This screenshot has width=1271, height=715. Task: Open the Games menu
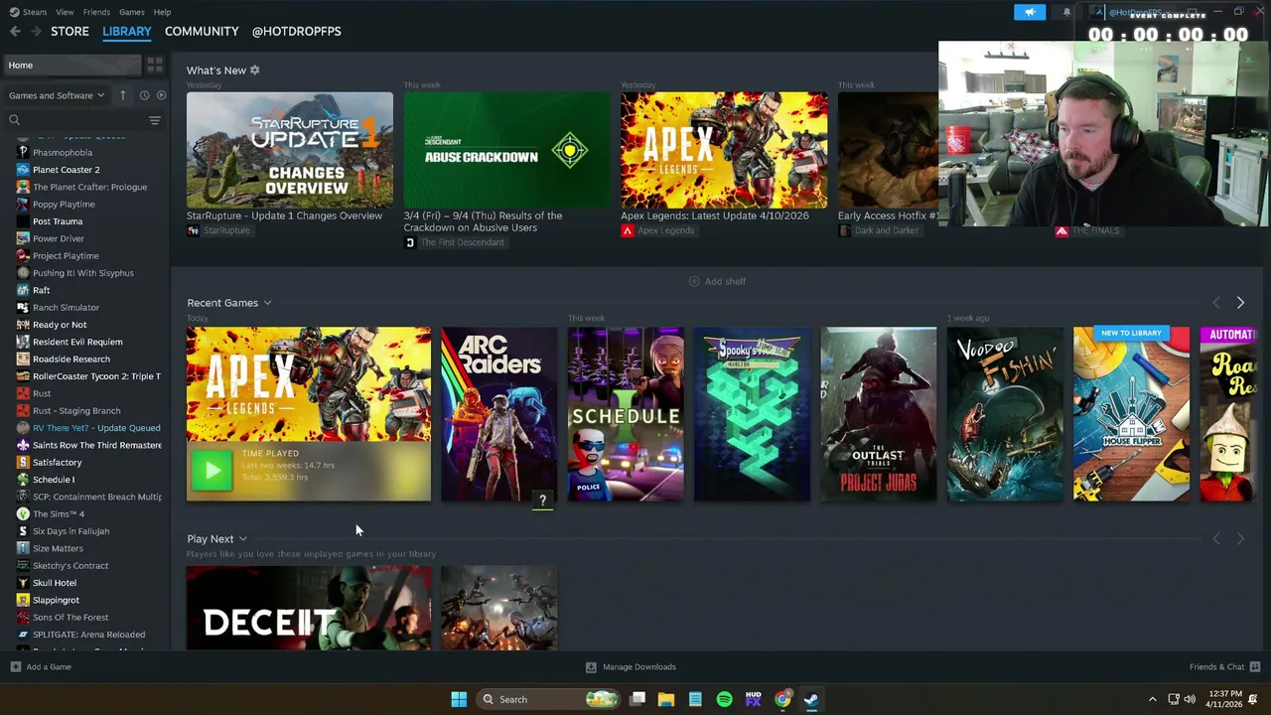click(x=131, y=12)
